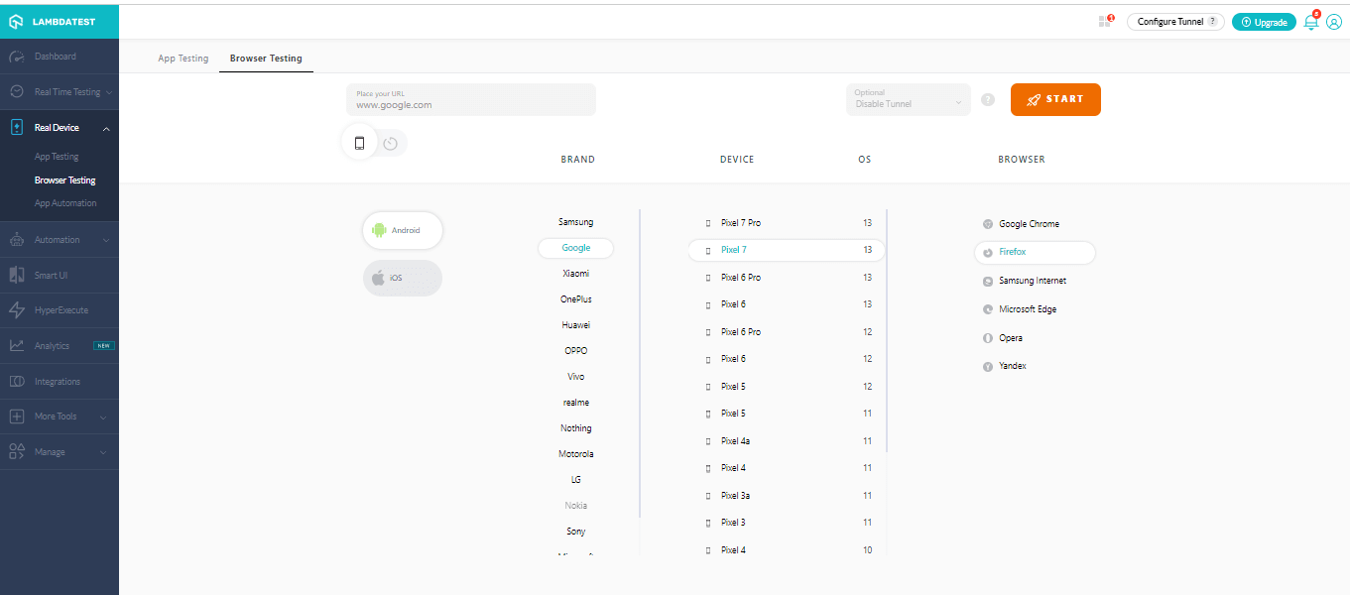Collapse the Real Device section chevron
Image resolution: width=1350 pixels, height=595 pixels.
point(106,128)
